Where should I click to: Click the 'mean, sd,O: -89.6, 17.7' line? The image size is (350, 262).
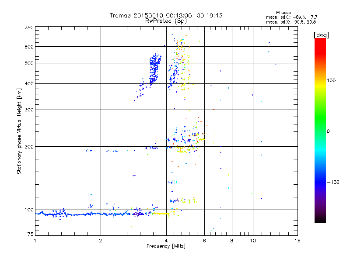click(x=291, y=17)
